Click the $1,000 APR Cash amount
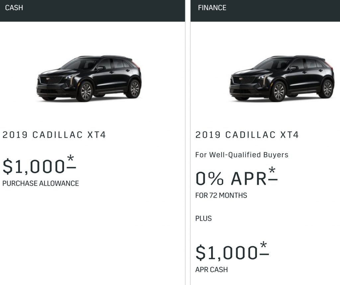 pos(226,252)
